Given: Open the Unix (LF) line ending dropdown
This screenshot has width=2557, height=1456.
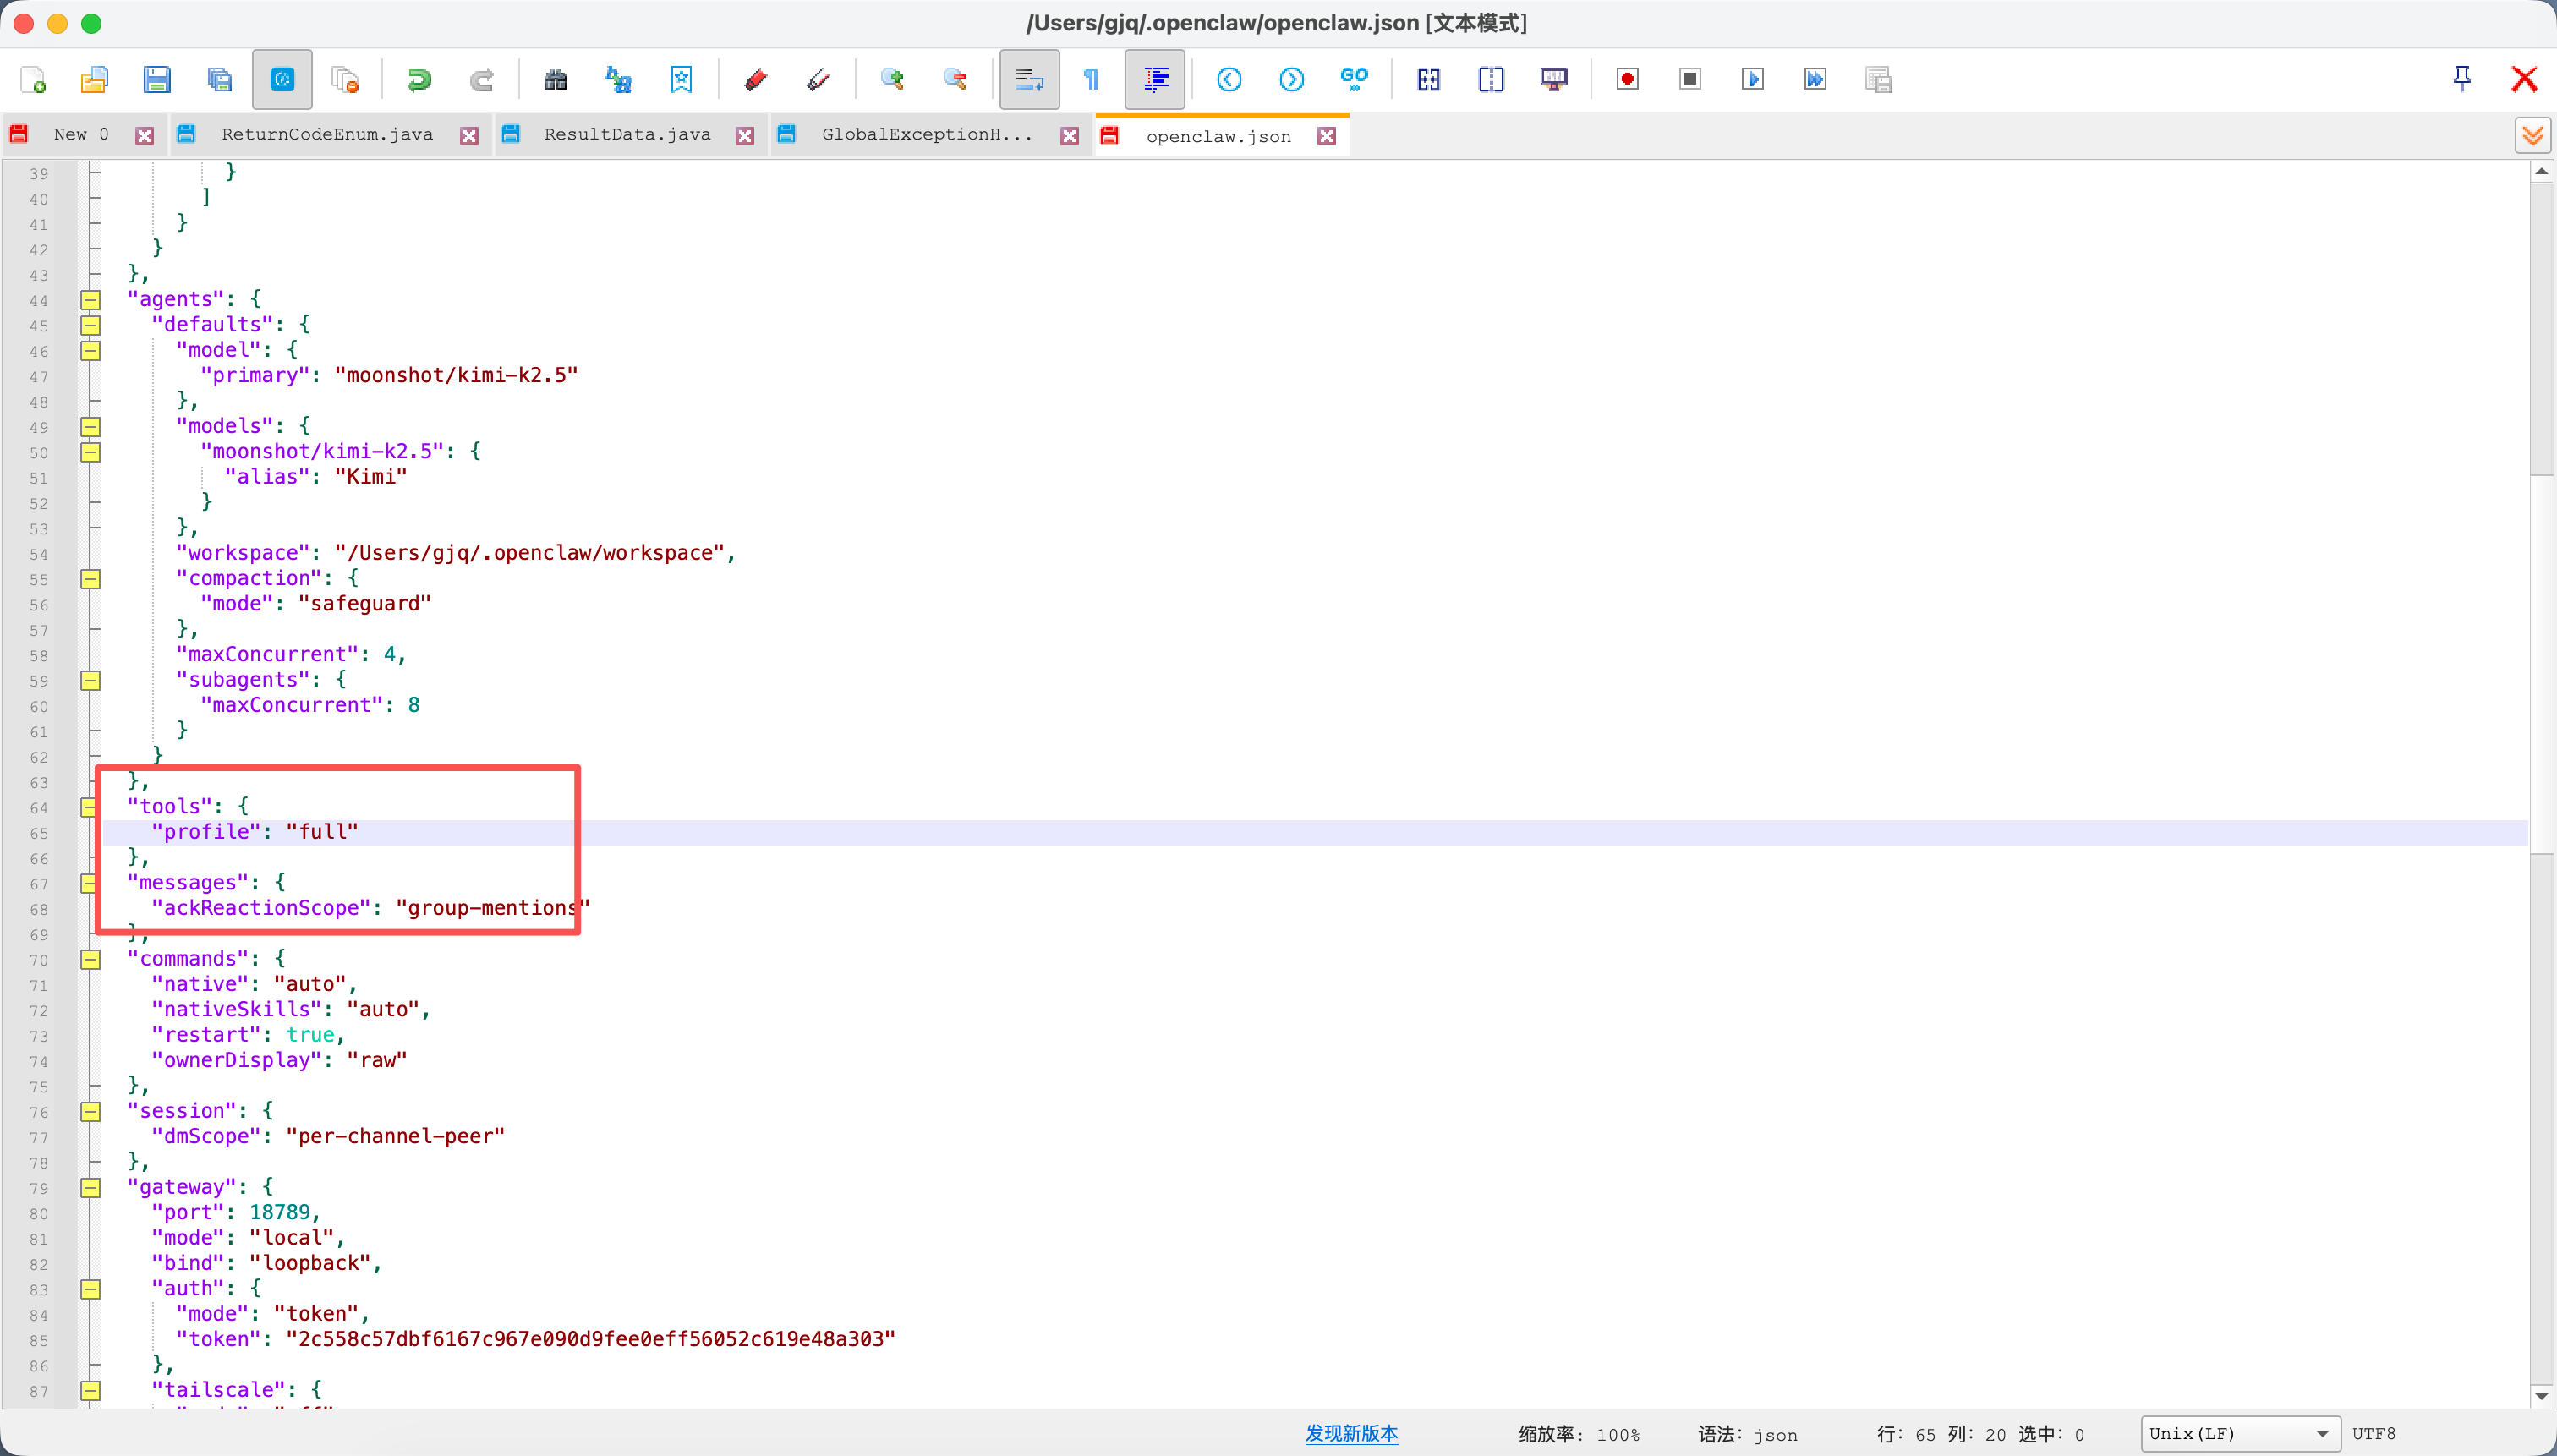Looking at the screenshot, I should click(x=2238, y=1434).
